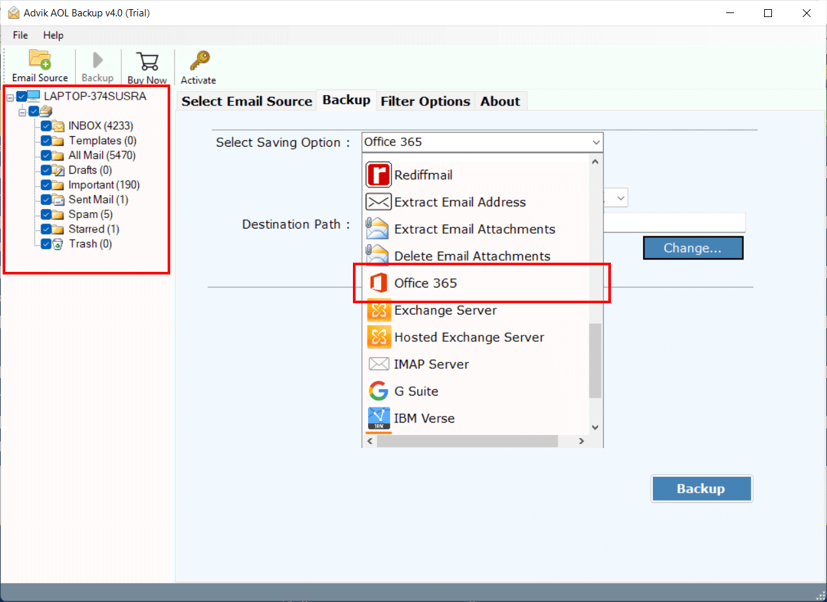Viewport: 827px width, 602px height.
Task: Uncheck the Starred (1) checkbox
Action: tap(46, 229)
